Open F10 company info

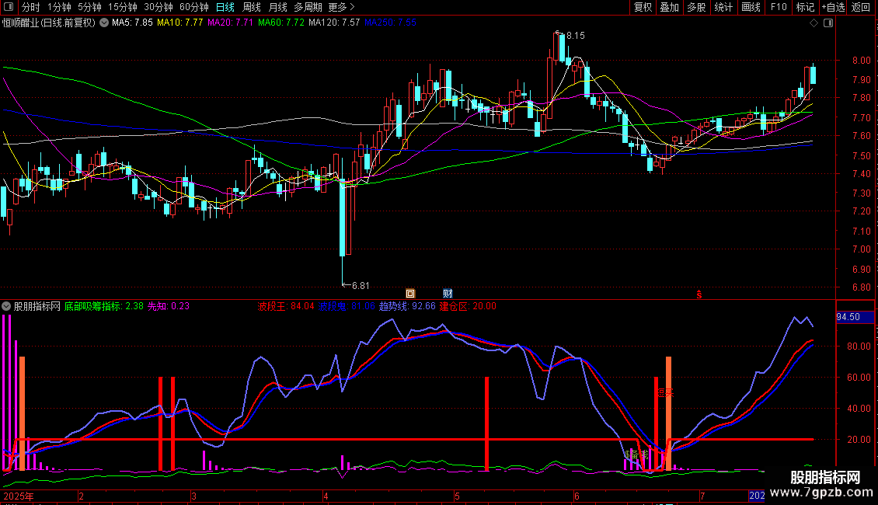coord(779,7)
